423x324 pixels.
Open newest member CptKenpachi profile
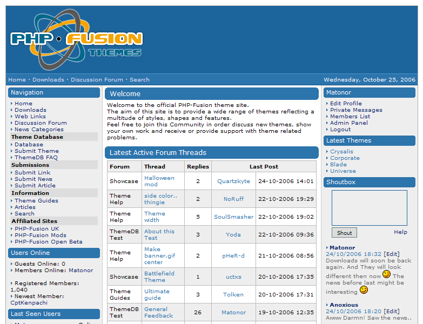click(29, 303)
